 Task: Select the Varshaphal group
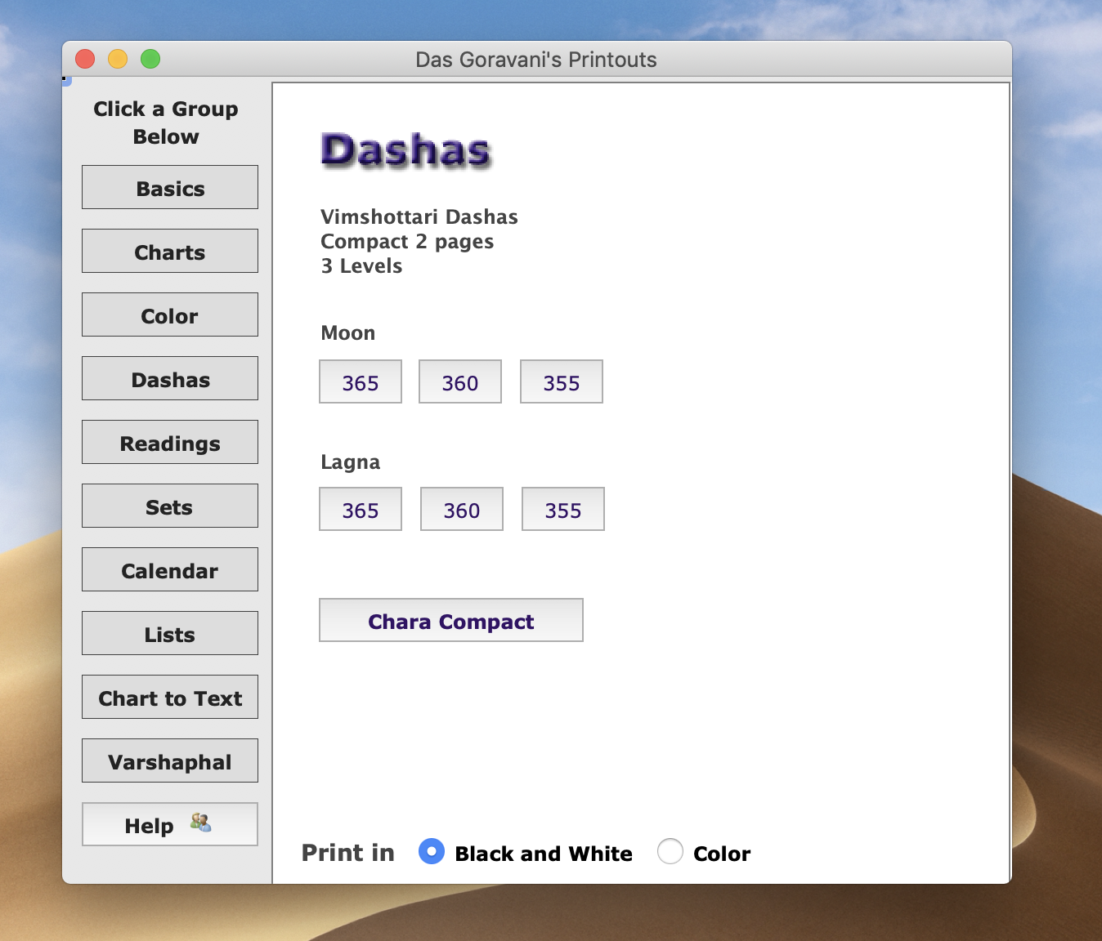[170, 761]
